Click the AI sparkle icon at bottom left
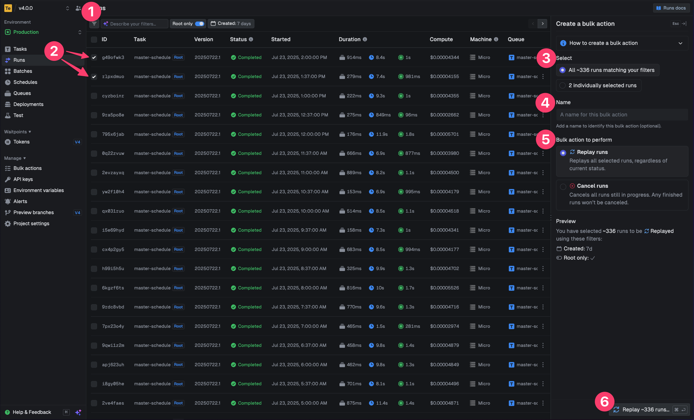The width and height of the screenshot is (694, 420). point(78,412)
